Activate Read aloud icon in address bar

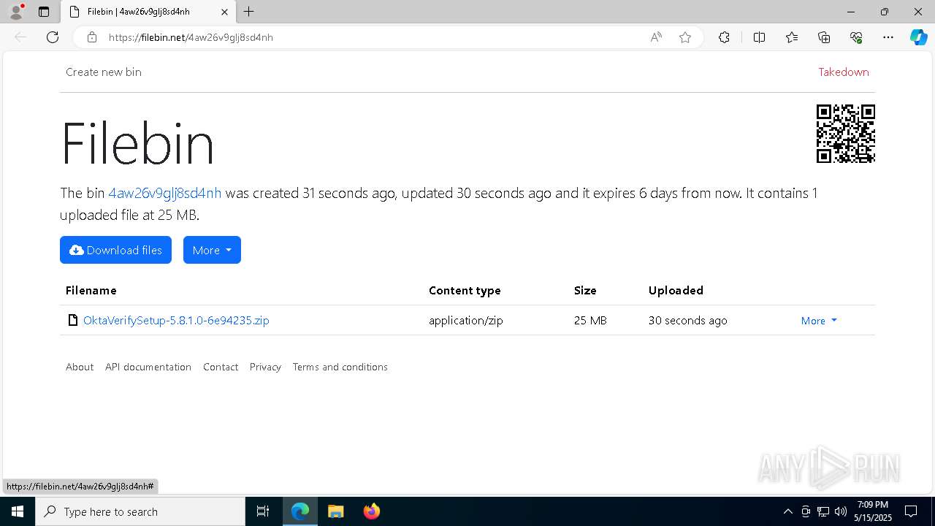pos(656,37)
